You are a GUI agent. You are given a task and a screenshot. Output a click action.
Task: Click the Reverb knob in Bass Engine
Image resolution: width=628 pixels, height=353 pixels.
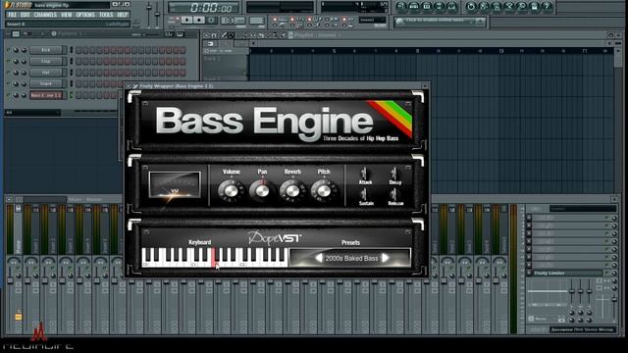pyautogui.click(x=292, y=191)
